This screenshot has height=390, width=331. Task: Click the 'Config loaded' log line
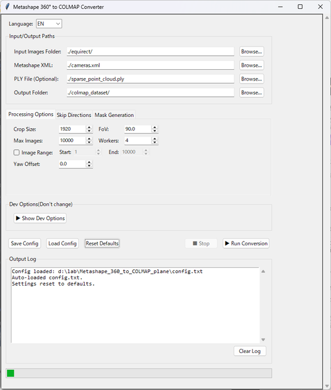107,271
